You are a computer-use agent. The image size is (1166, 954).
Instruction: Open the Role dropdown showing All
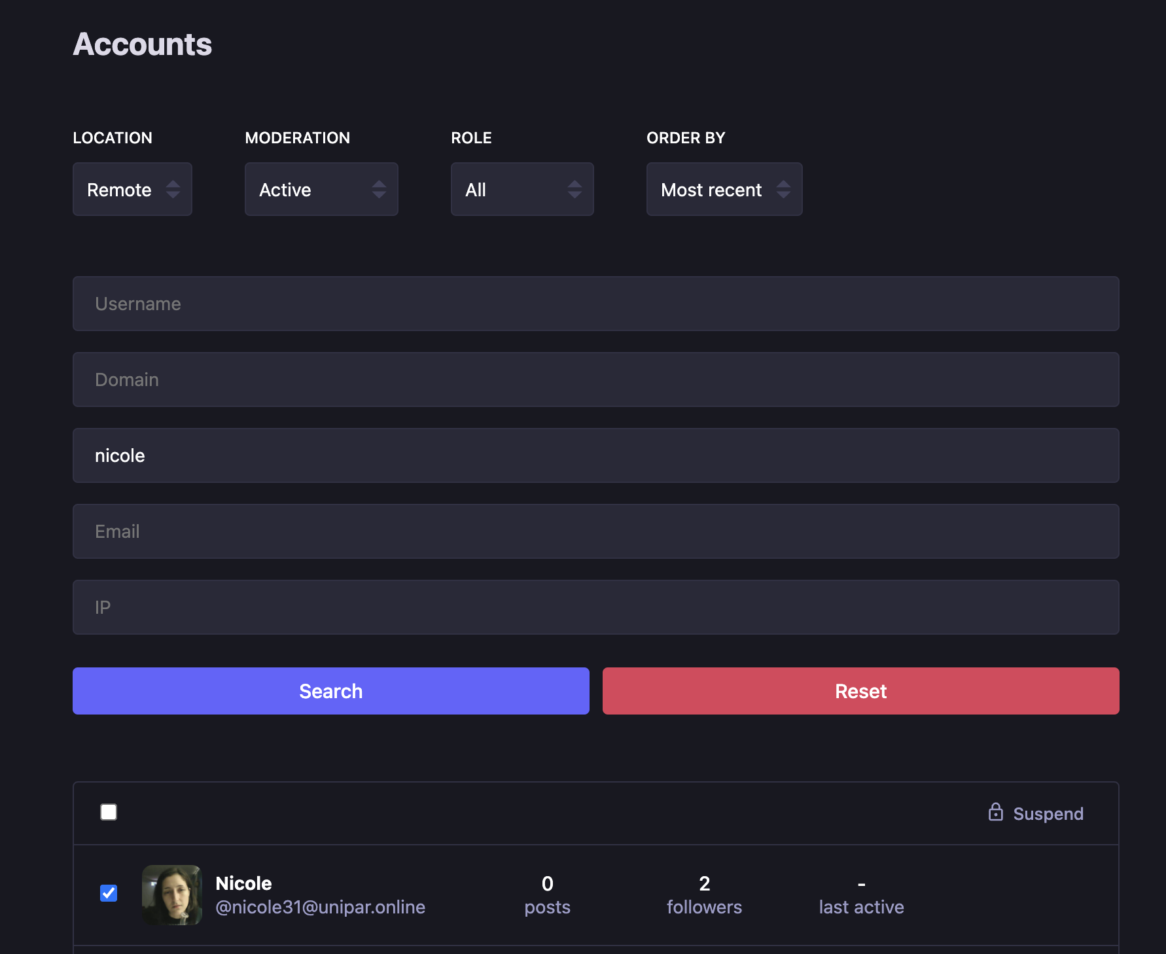pos(522,189)
